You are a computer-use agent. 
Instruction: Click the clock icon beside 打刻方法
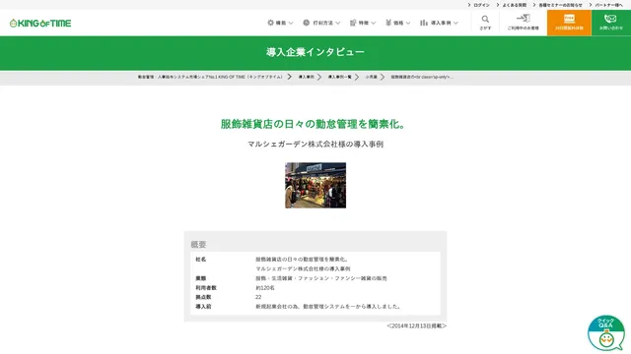pyautogui.click(x=307, y=23)
